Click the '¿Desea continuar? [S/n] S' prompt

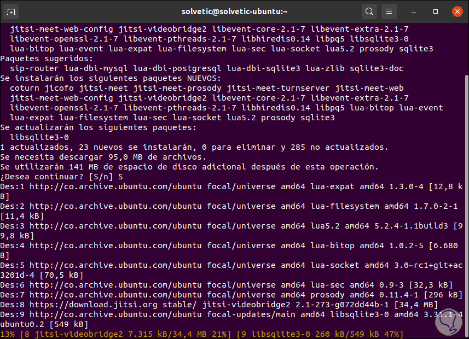point(62,177)
